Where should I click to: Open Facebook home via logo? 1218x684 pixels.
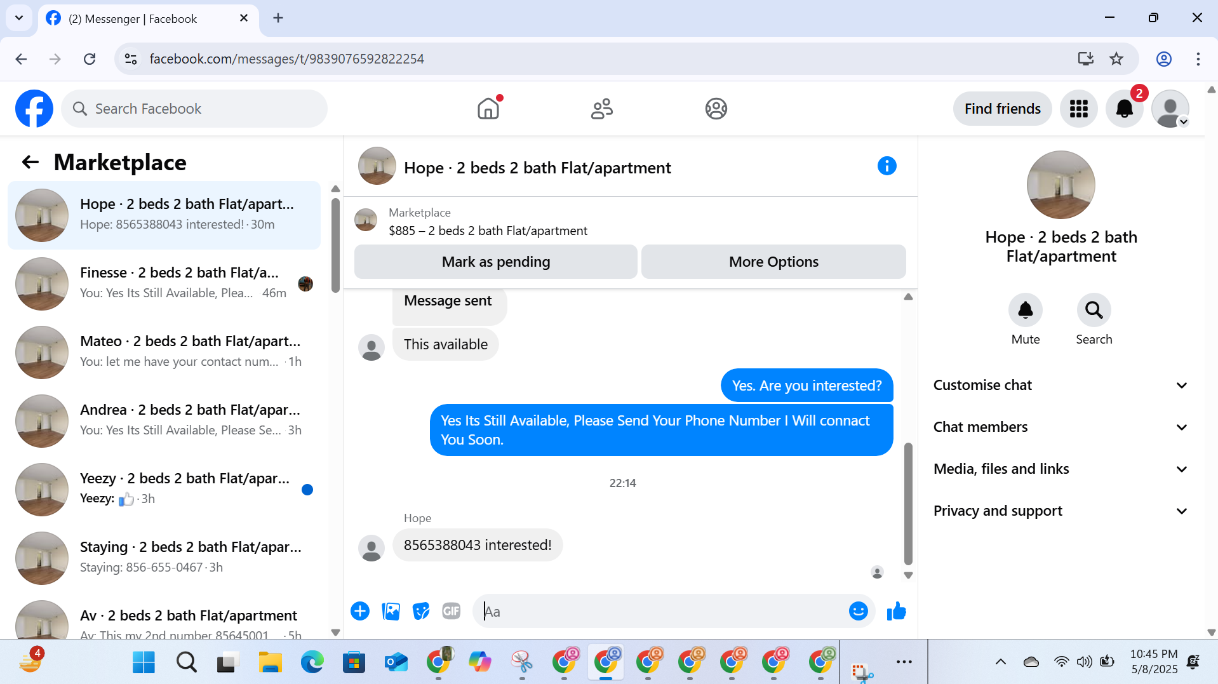(x=34, y=109)
